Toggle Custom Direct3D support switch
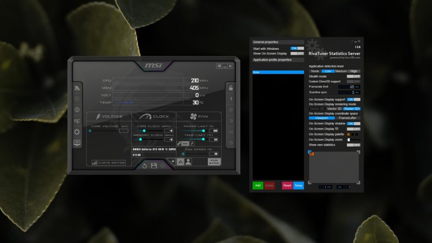The width and height of the screenshot is (432, 243). (x=354, y=81)
